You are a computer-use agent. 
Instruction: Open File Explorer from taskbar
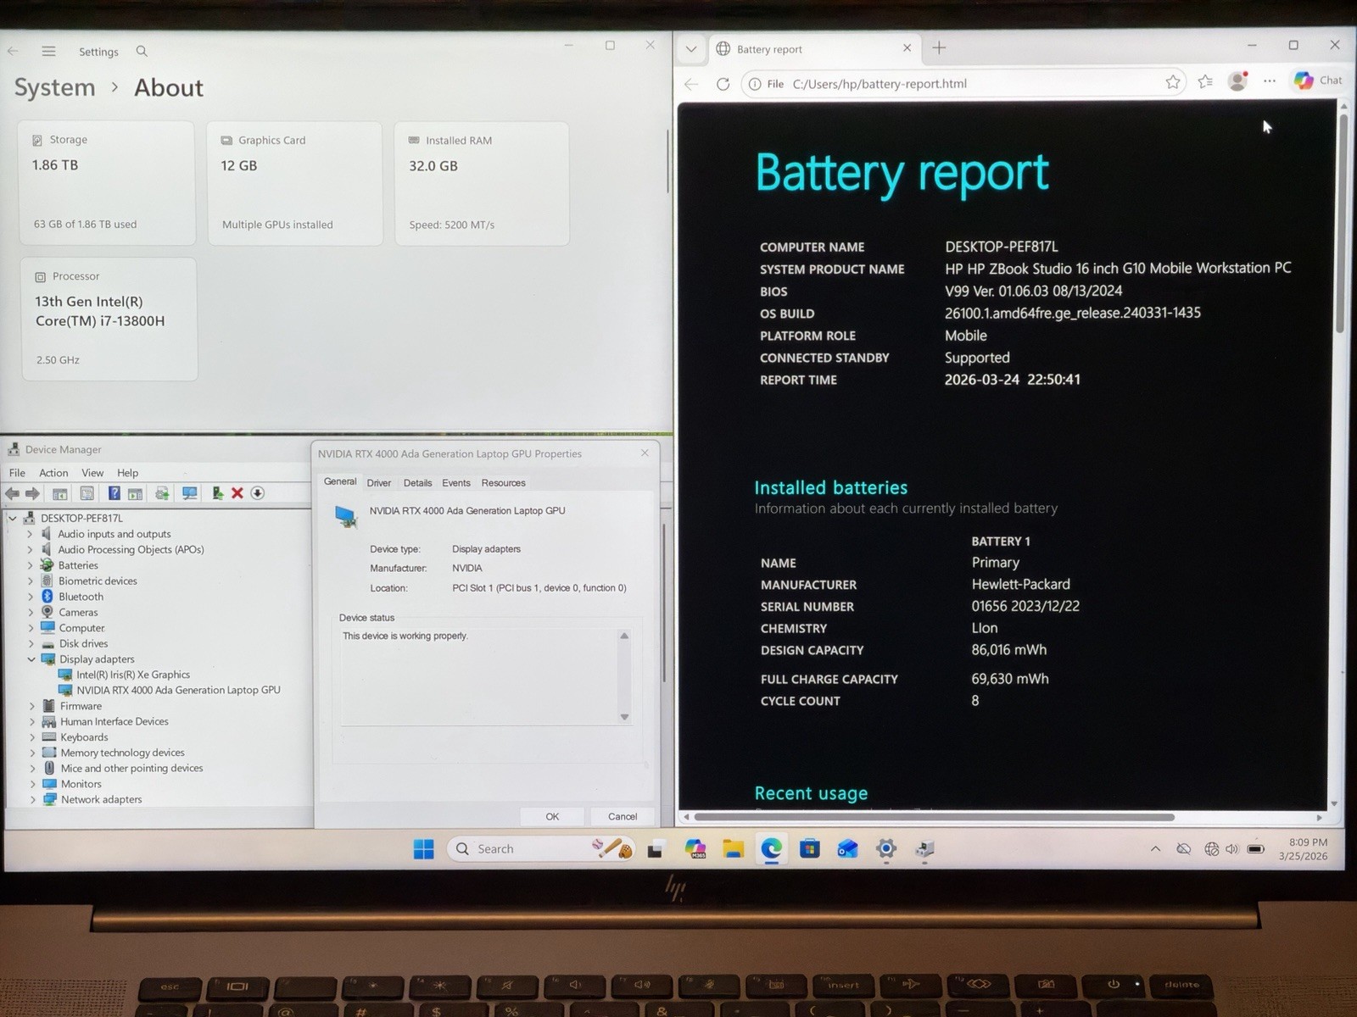pos(734,849)
